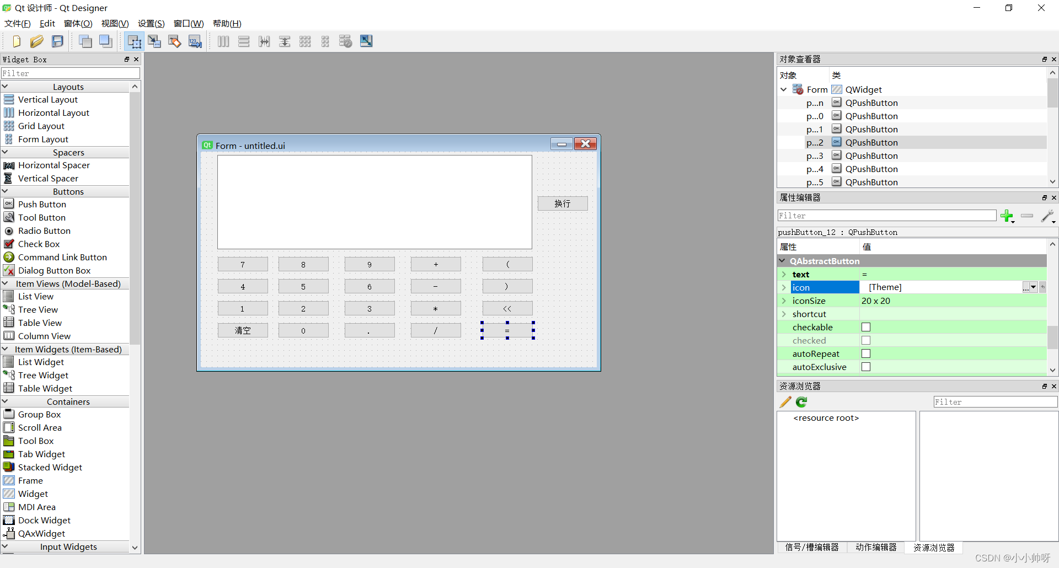Toggle the autoExclusive property checkbox
This screenshot has width=1059, height=568.
click(866, 367)
